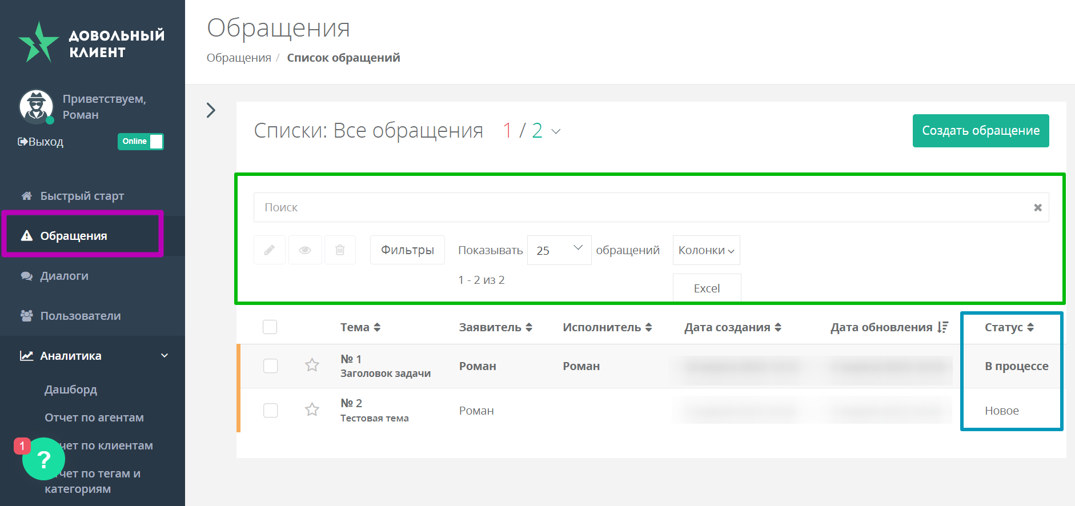This screenshot has height=506, width=1075.
Task: Expand side panel with right chevron
Action: 211,110
